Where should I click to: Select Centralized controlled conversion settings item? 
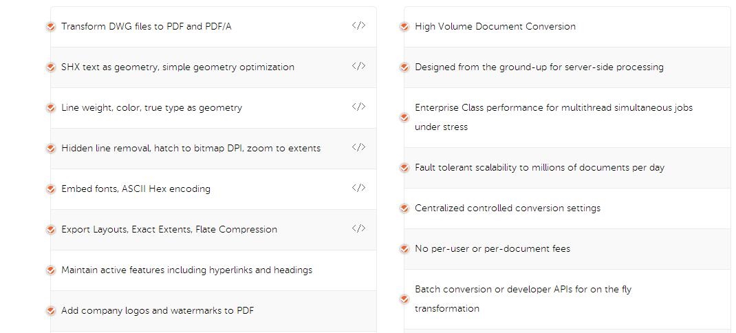click(x=570, y=208)
